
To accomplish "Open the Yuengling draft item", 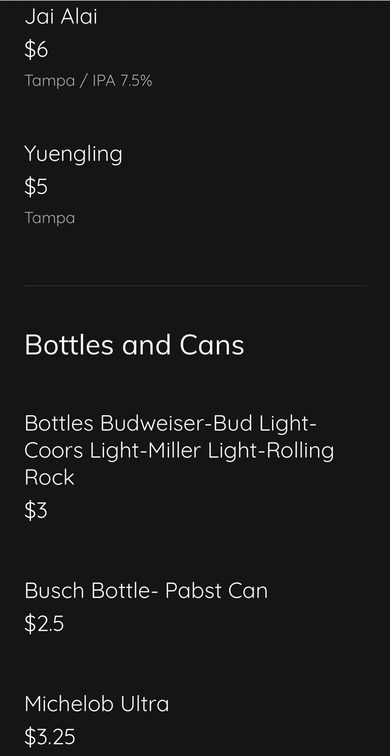I will click(x=73, y=154).
